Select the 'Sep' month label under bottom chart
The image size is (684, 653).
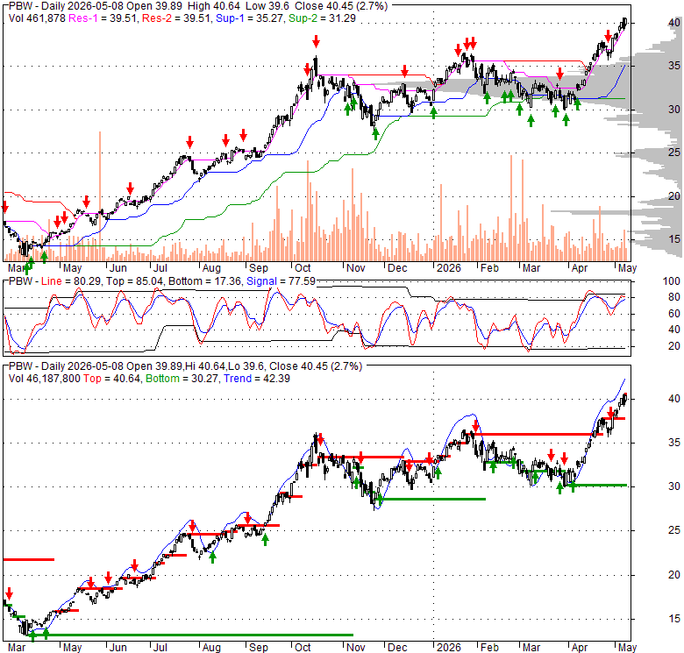(258, 648)
